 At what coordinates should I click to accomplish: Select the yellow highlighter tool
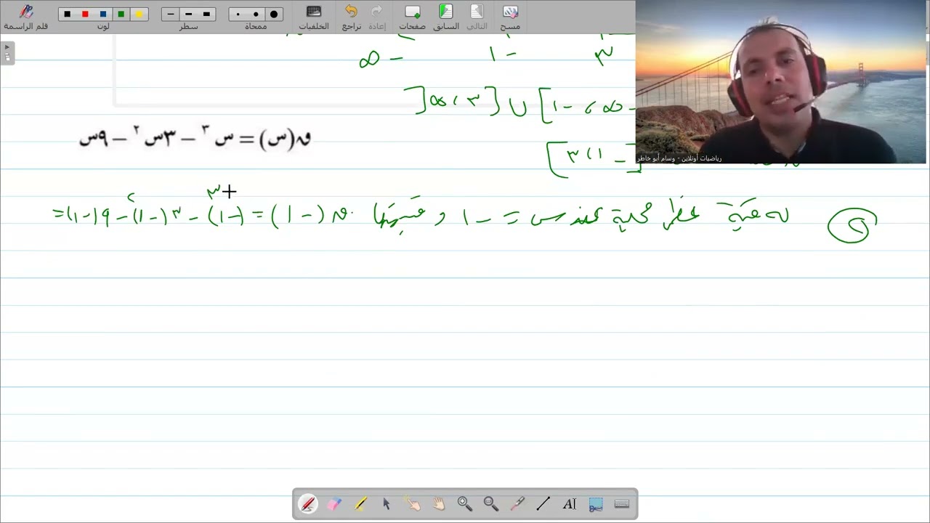click(360, 503)
